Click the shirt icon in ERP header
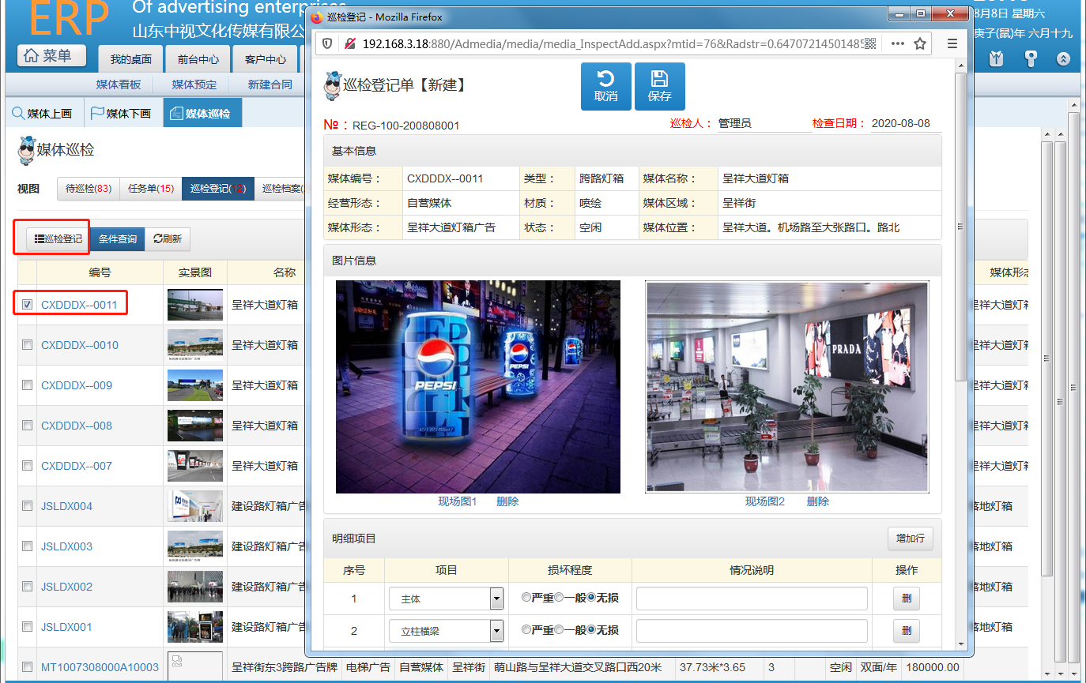 (x=996, y=58)
